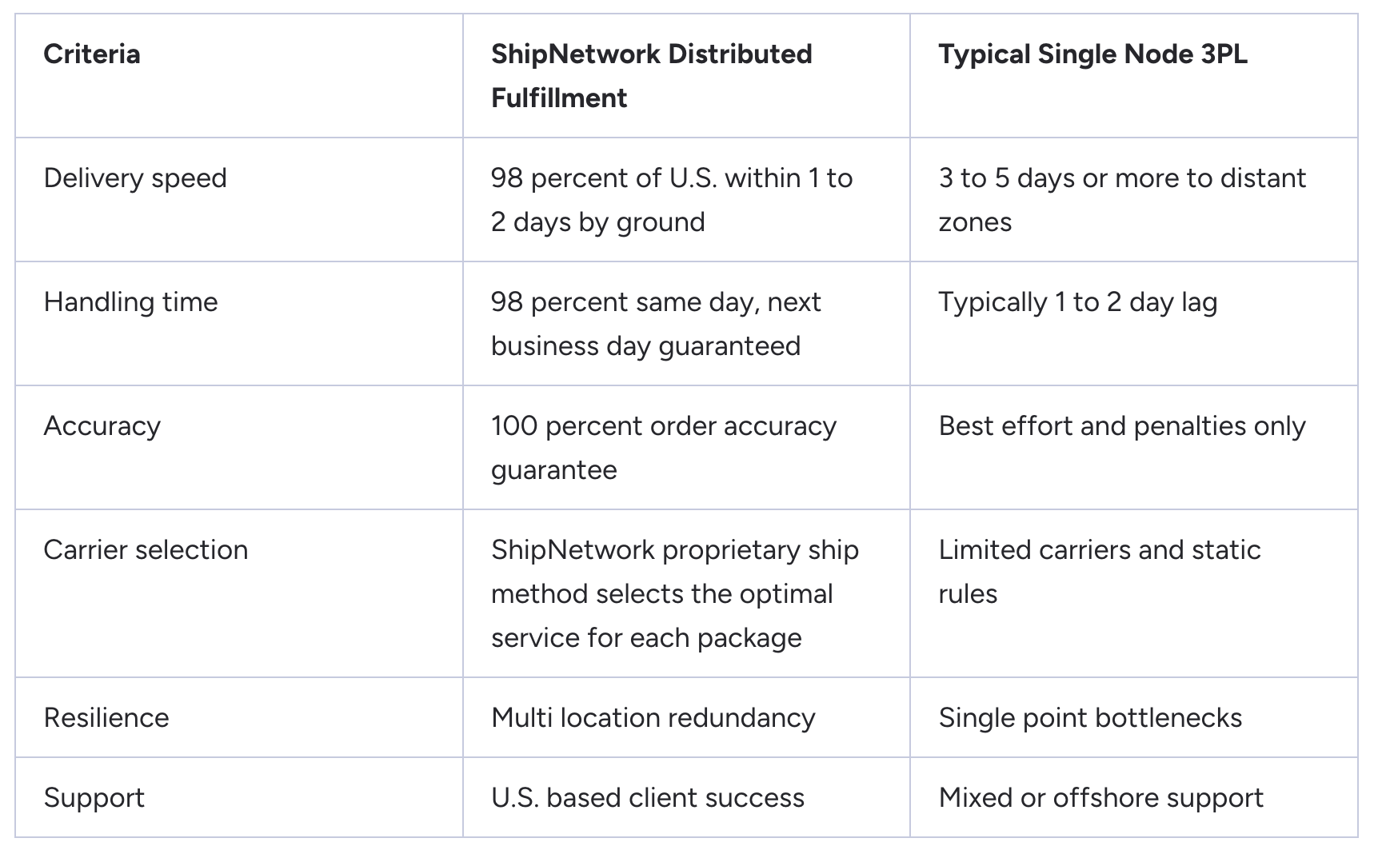This screenshot has height=854, width=1374.
Task: Click the Single point bottlenecks cell
Action: tap(1090, 718)
